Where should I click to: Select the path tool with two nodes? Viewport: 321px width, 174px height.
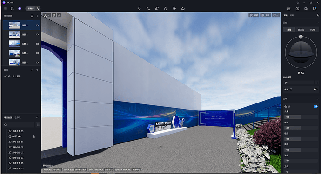tap(148, 8)
